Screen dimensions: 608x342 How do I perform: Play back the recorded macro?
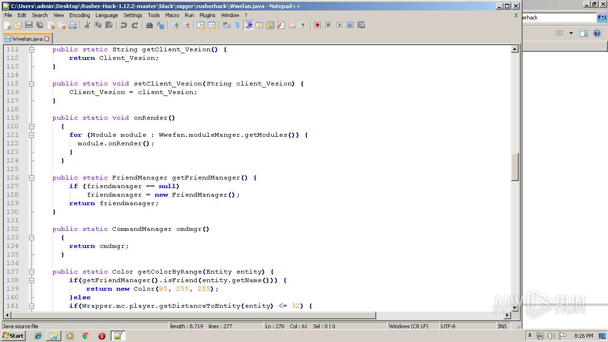(x=339, y=25)
